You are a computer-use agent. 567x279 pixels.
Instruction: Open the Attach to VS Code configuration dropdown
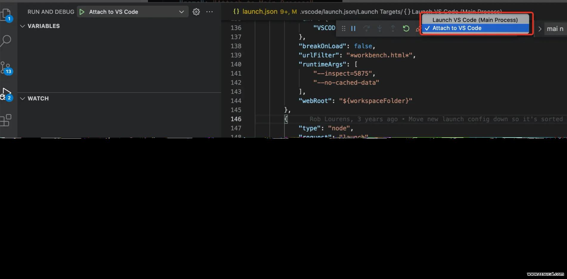(133, 12)
